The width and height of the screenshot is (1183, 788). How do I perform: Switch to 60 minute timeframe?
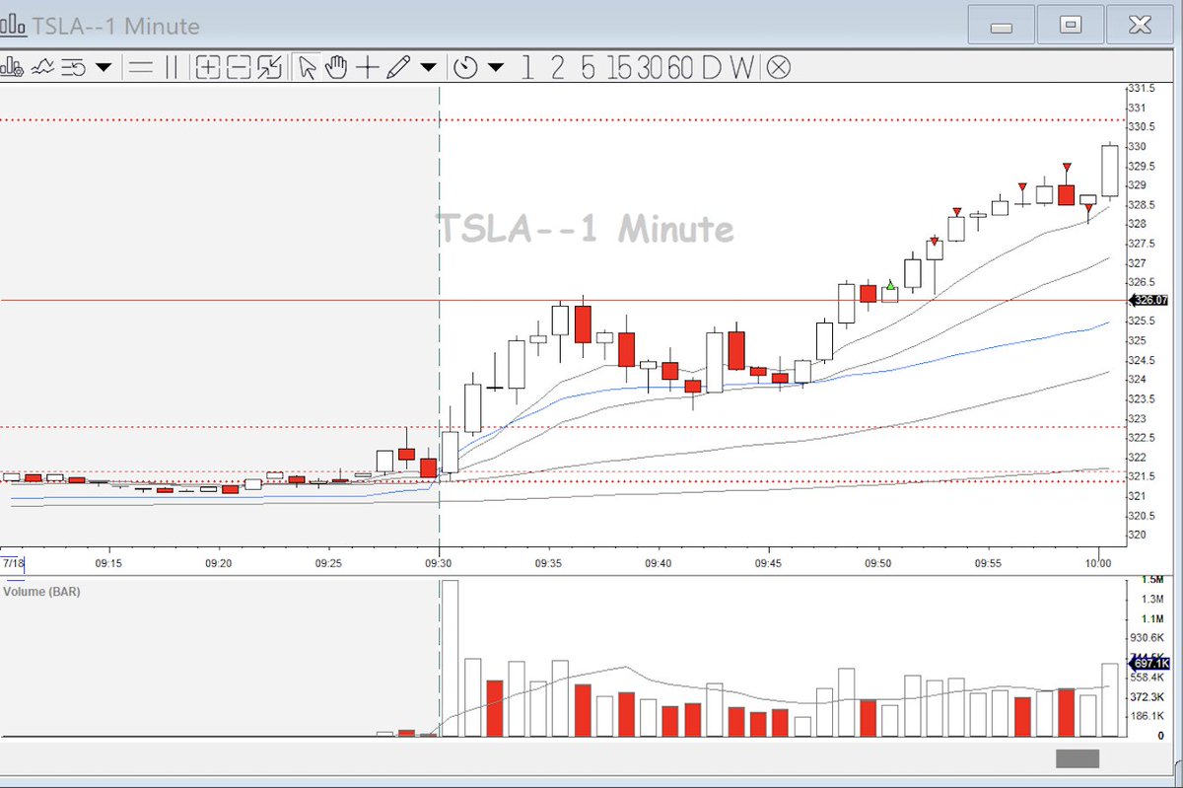[680, 67]
